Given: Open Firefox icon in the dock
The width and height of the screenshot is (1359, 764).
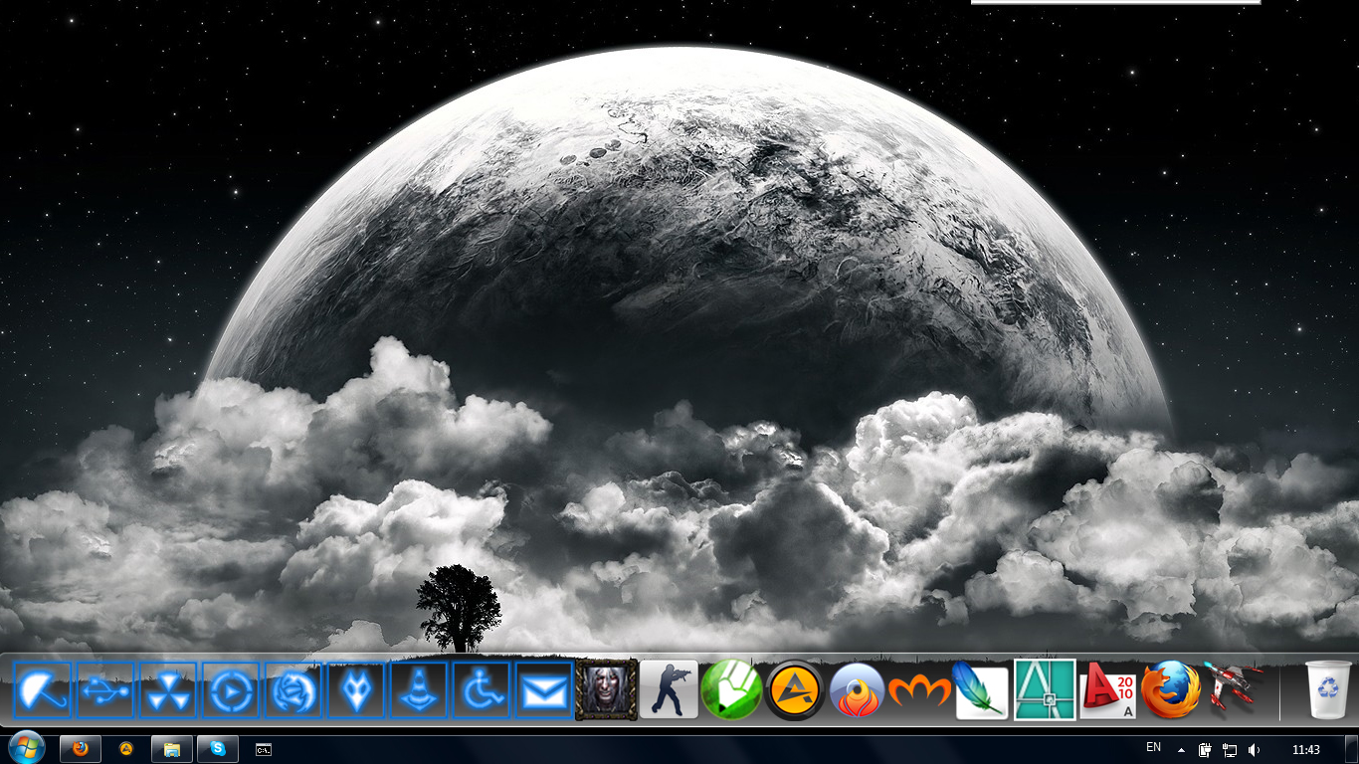Looking at the screenshot, I should pos(1170,689).
